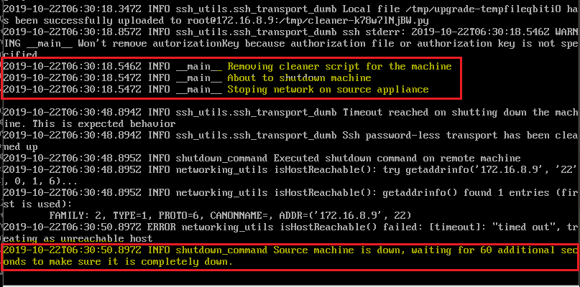Click the 'Stoping network on source appliance' line
This screenshot has height=287, width=580.
pos(216,90)
